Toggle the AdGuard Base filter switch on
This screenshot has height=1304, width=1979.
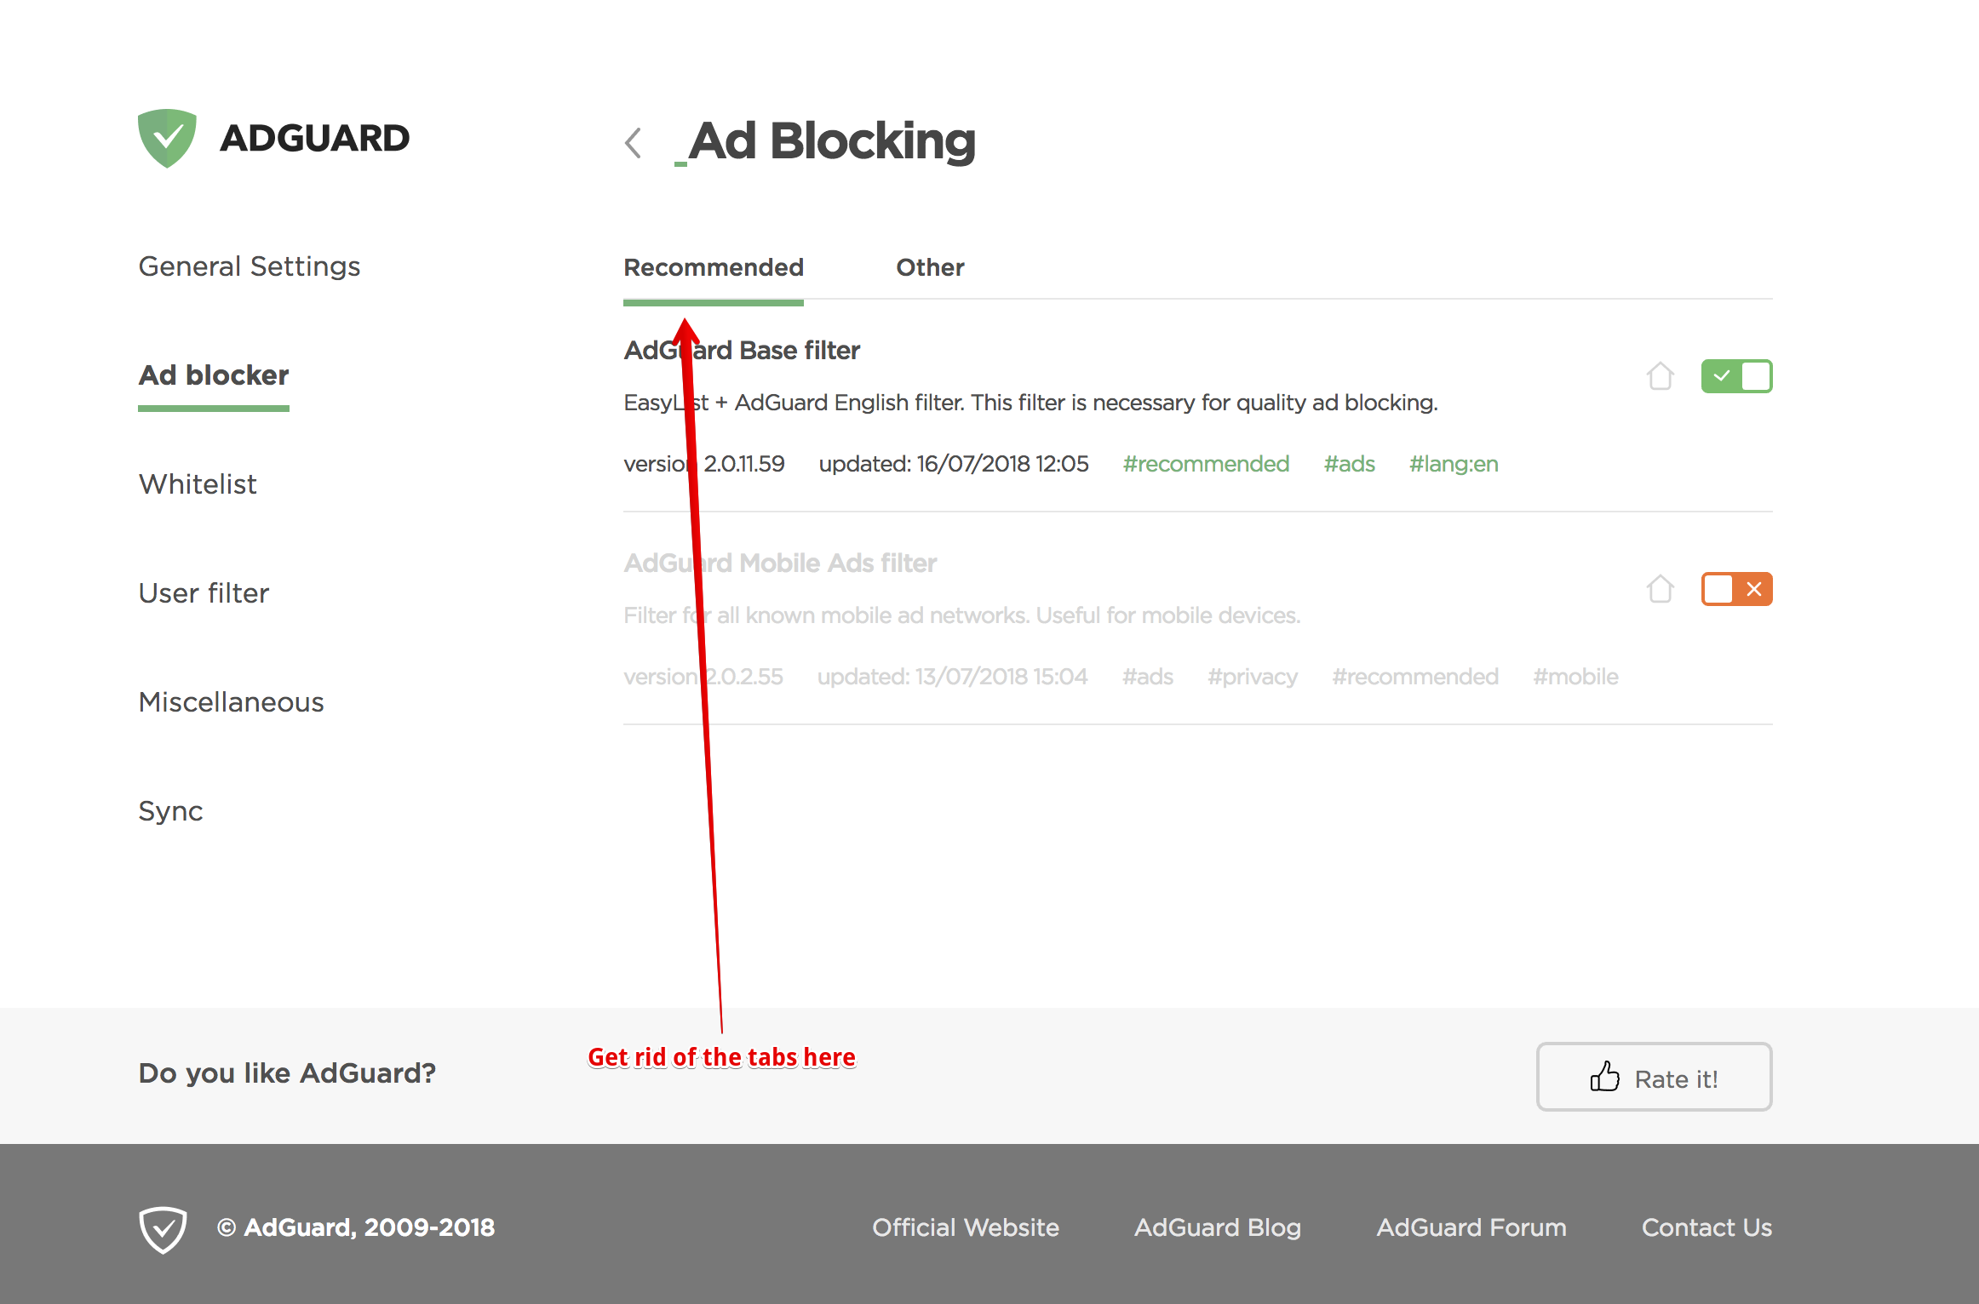[x=1737, y=374]
